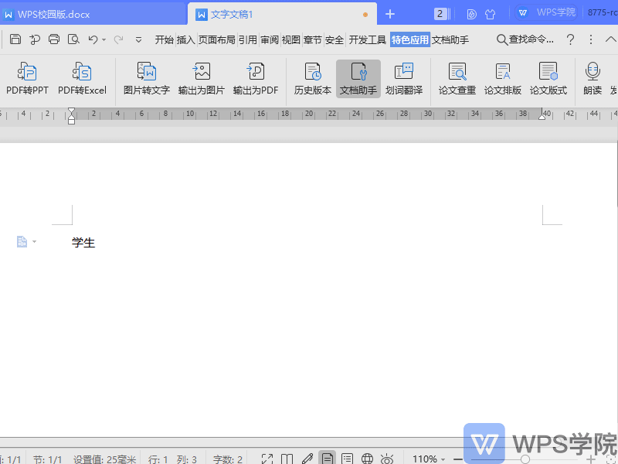
Task: Switch to writing mode pen icon
Action: pos(307,459)
